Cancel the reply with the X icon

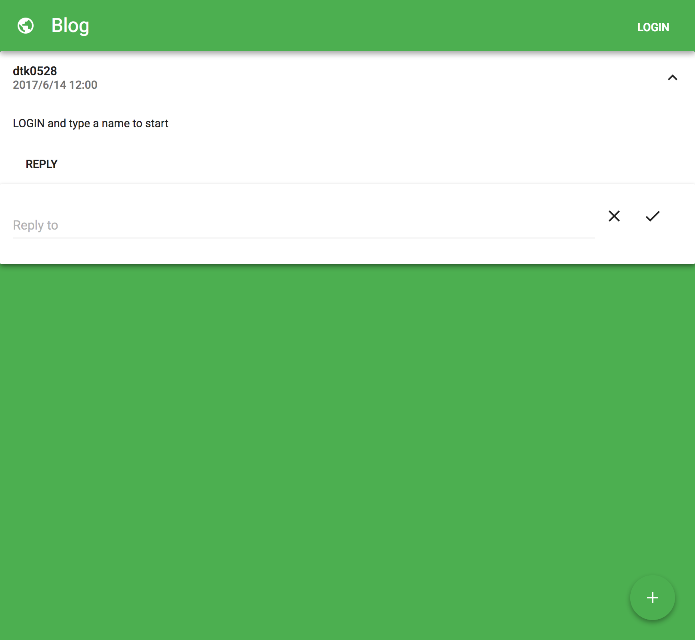pos(614,216)
